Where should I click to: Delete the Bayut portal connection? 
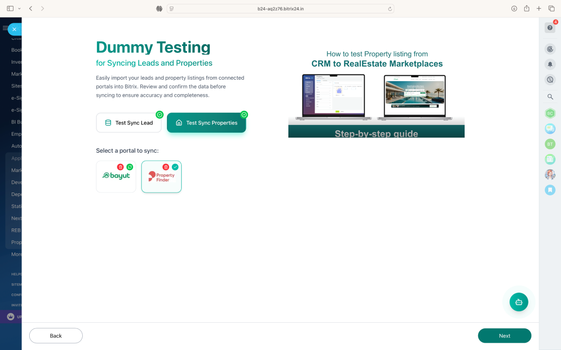tap(120, 167)
